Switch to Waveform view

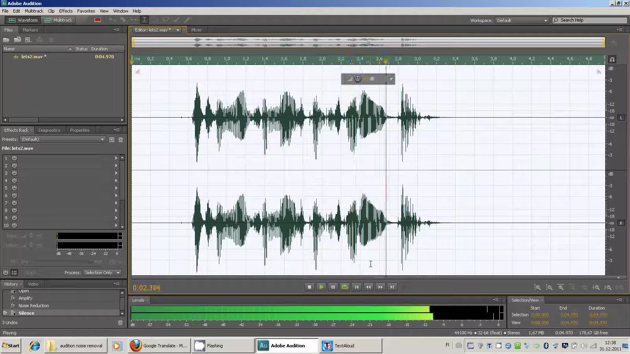coord(23,20)
